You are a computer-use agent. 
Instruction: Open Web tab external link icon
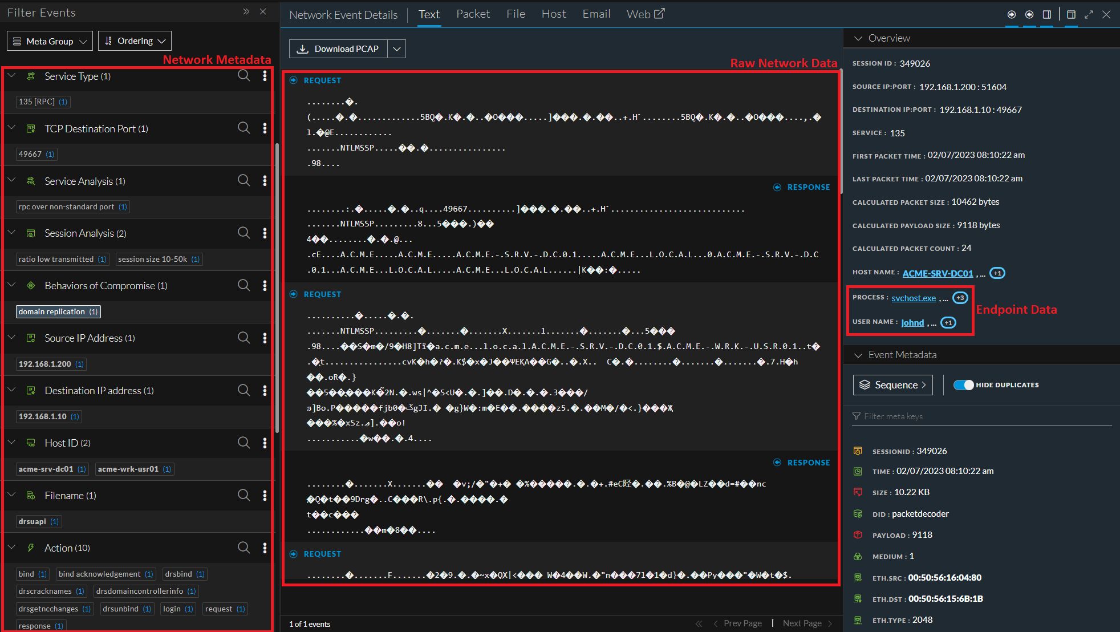coord(659,14)
